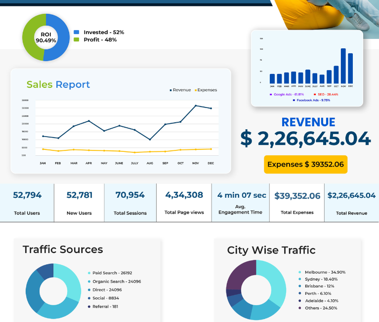Click the SEO - 28.44% legend item
This screenshot has width=379, height=322.
[326, 94]
